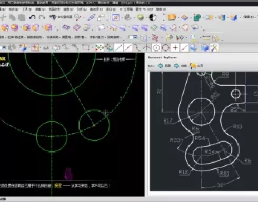Viewport: 258px width, 202px height.
Task: Open the orange book icon in toolbar
Action: [172, 17]
